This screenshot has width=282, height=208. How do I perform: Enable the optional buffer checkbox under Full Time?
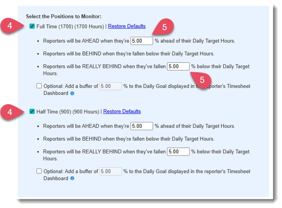pyautogui.click(x=39, y=86)
